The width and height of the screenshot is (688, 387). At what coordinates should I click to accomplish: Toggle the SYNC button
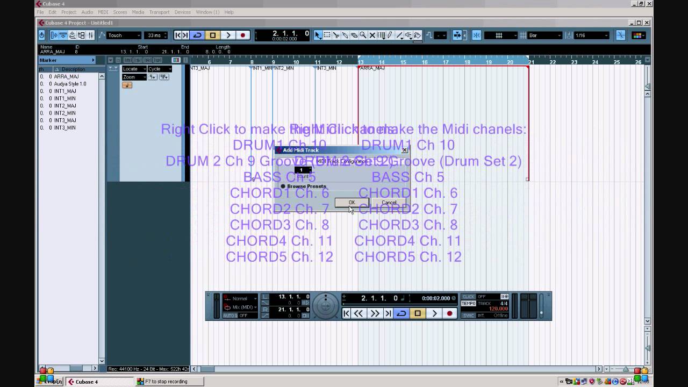point(469,316)
